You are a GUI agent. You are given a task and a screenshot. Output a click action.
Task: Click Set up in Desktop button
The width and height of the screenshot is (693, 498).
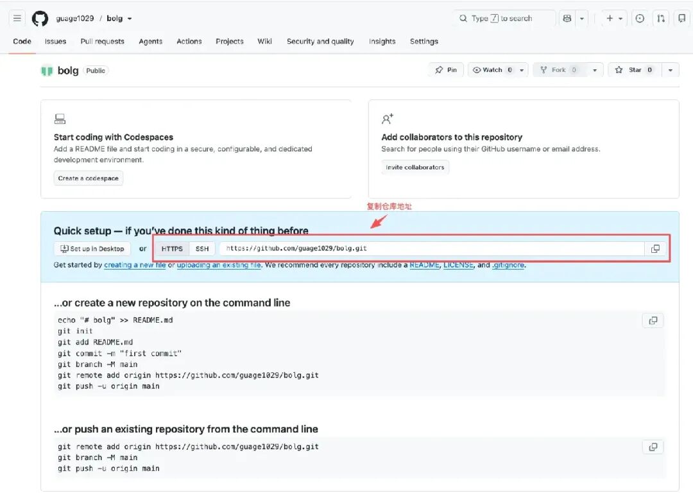pos(92,249)
